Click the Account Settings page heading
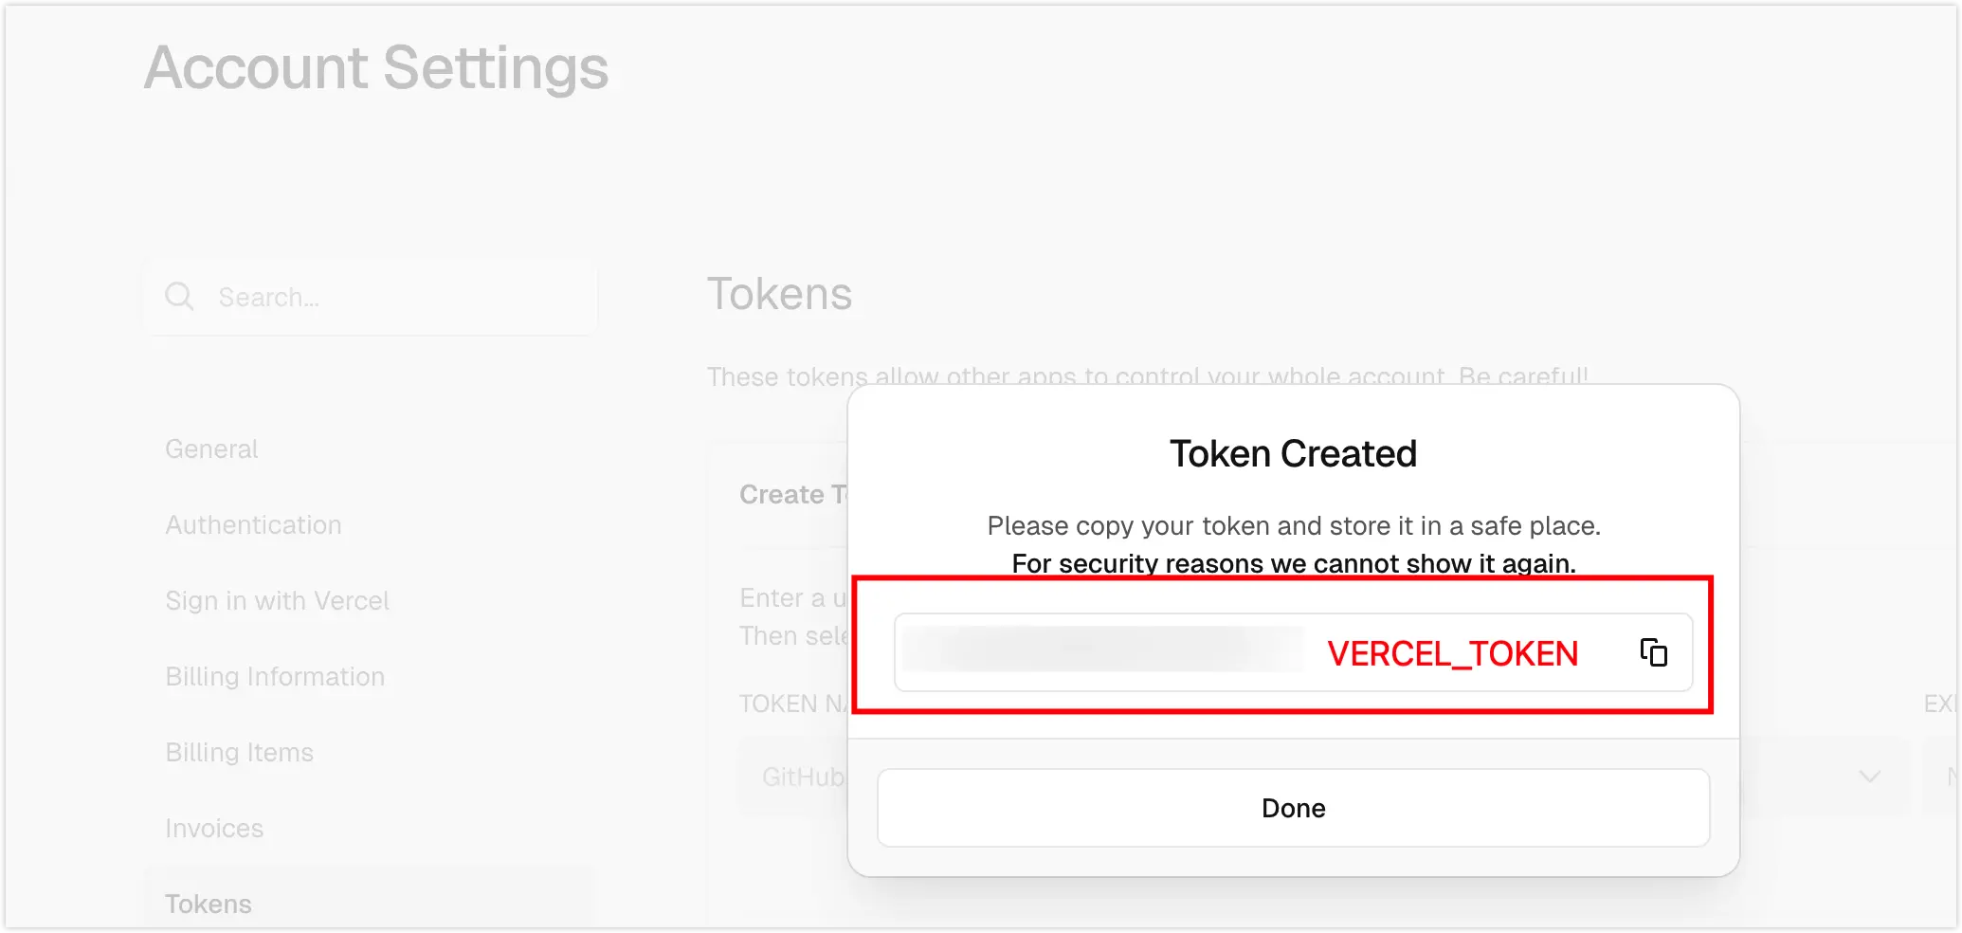 pos(376,68)
